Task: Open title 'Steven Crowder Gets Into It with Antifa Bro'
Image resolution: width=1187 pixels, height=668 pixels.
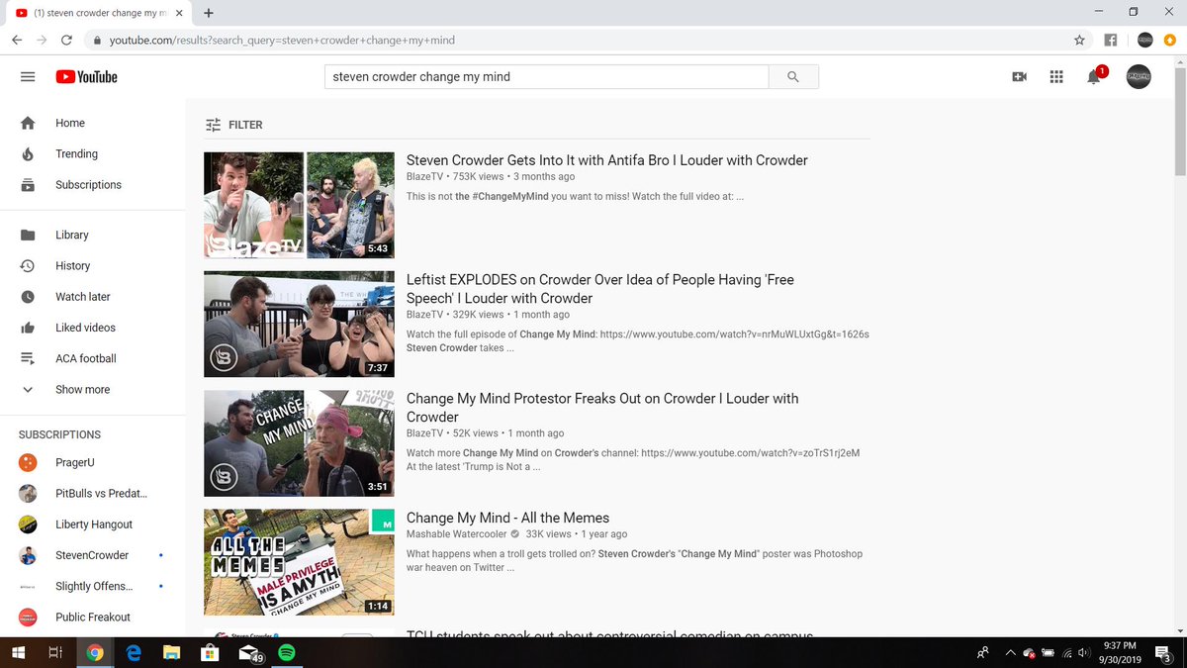Action: pos(607,160)
